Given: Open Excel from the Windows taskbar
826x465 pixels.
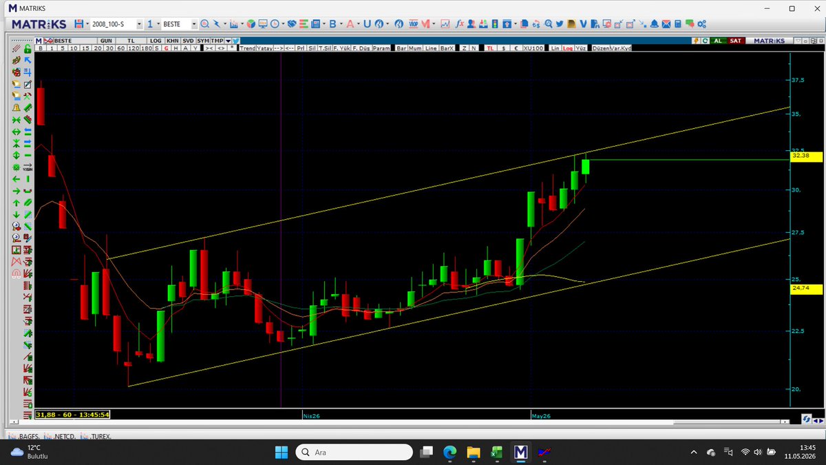Looking at the screenshot, I should (495, 452).
